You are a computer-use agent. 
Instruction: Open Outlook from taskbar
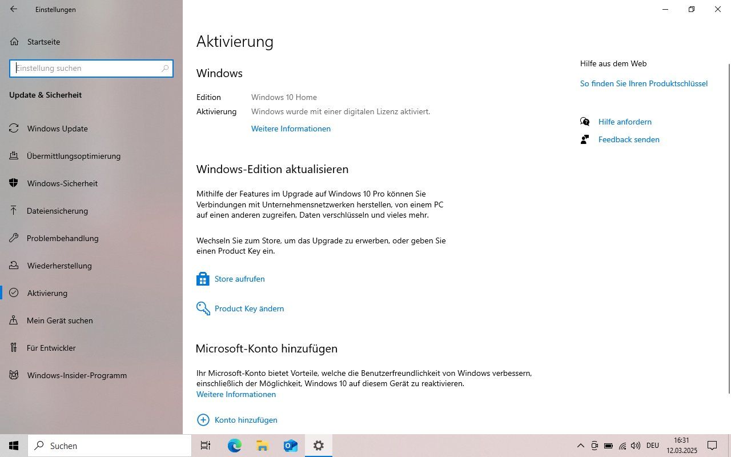coord(291,446)
